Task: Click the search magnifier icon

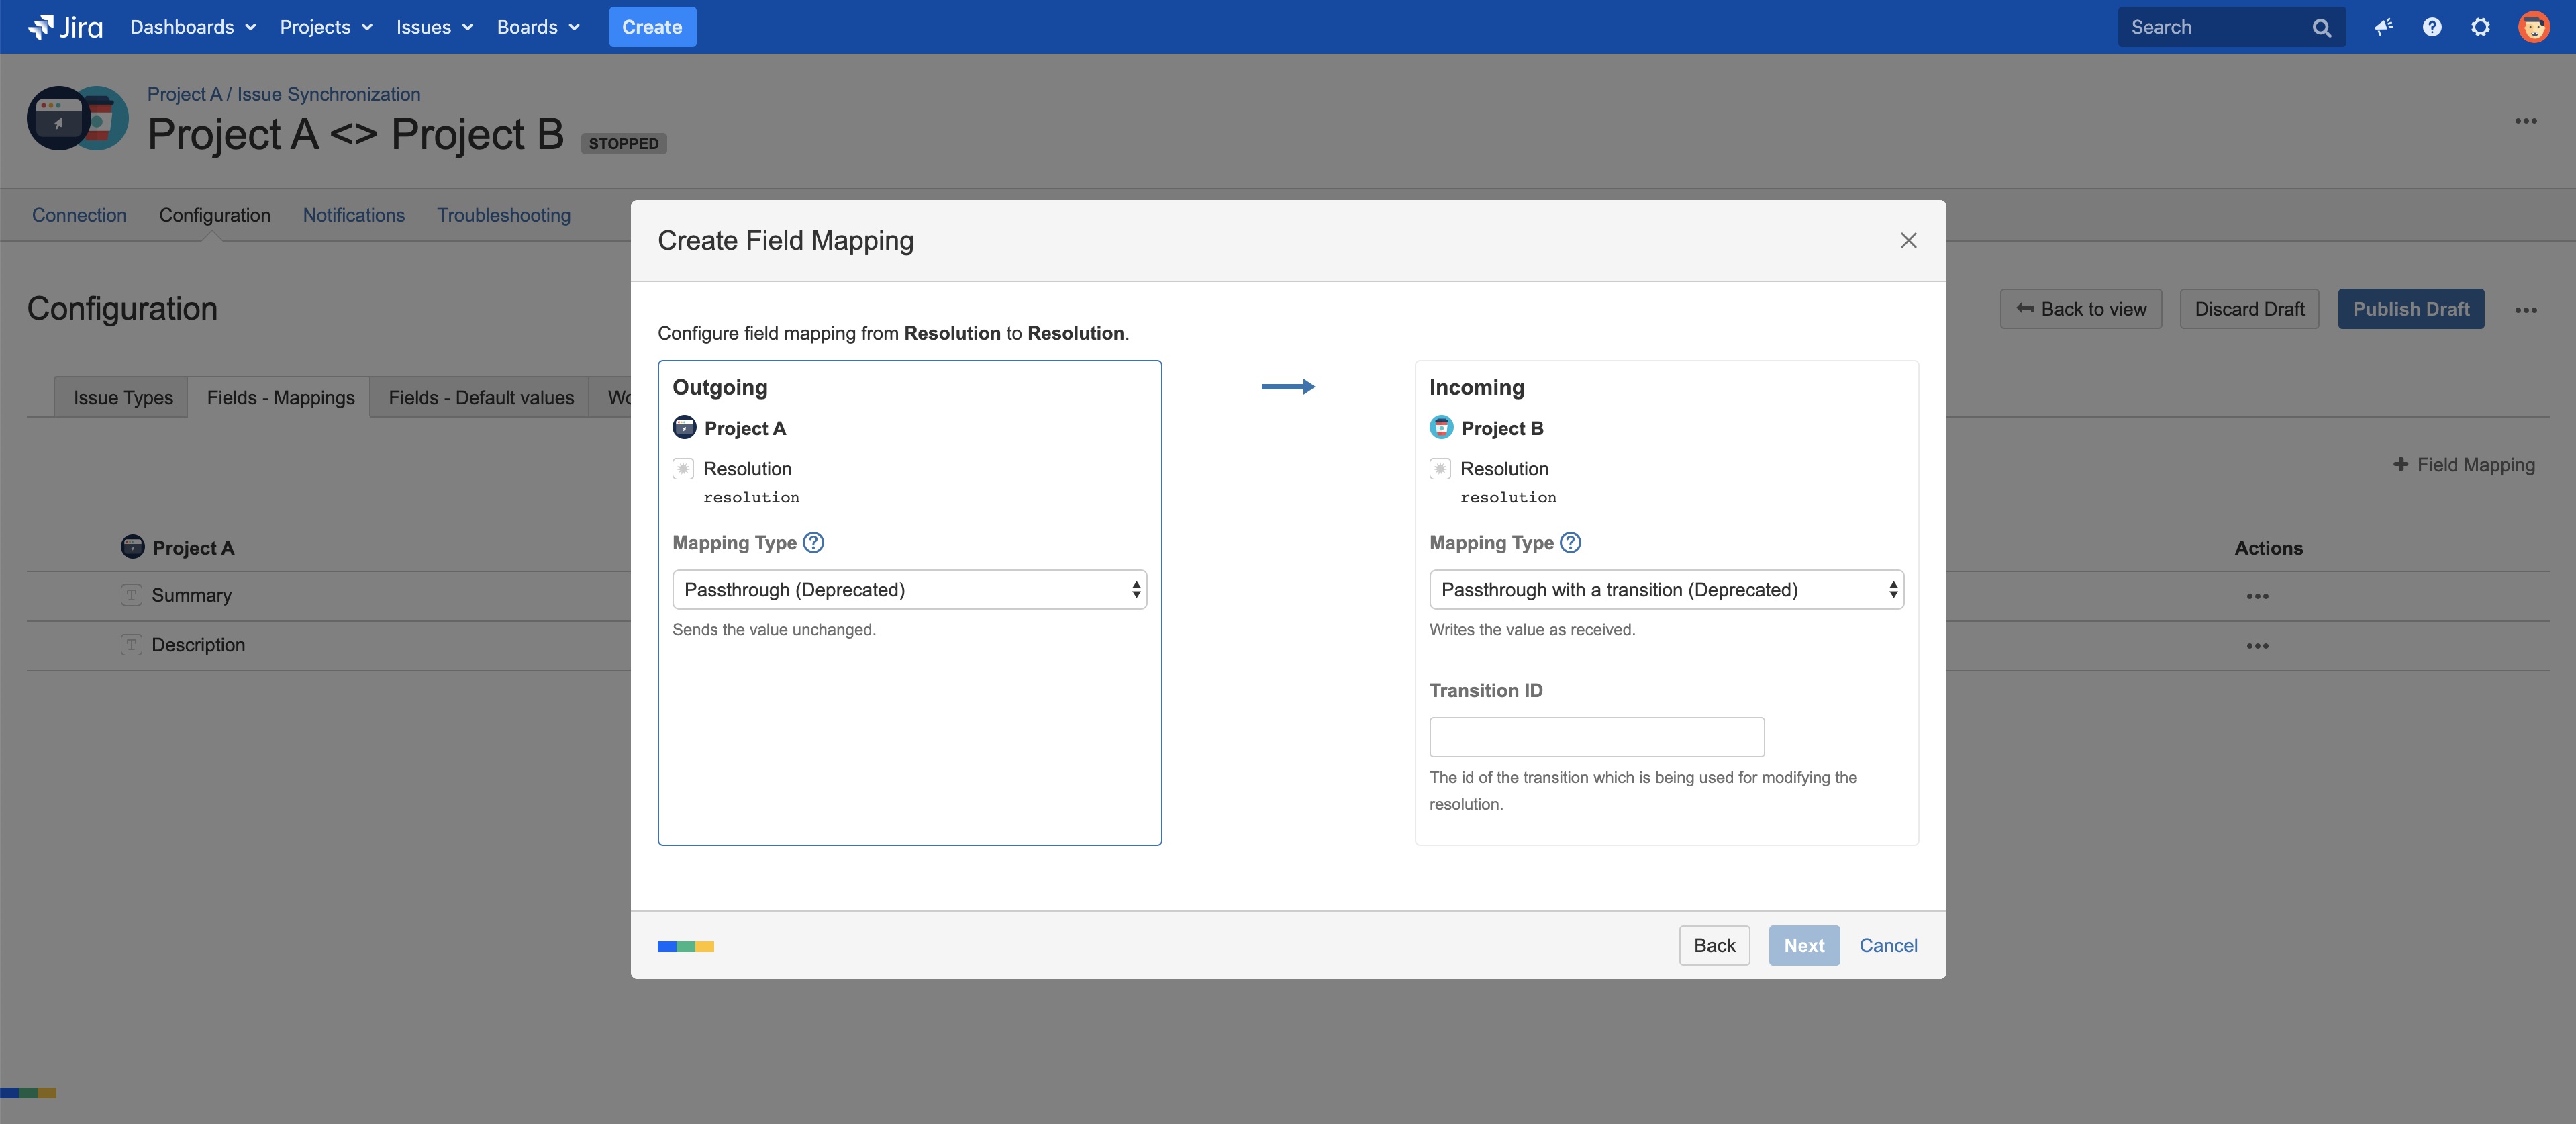Action: point(2321,28)
